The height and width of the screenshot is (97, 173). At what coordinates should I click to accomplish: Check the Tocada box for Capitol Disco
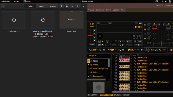tap(131, 58)
